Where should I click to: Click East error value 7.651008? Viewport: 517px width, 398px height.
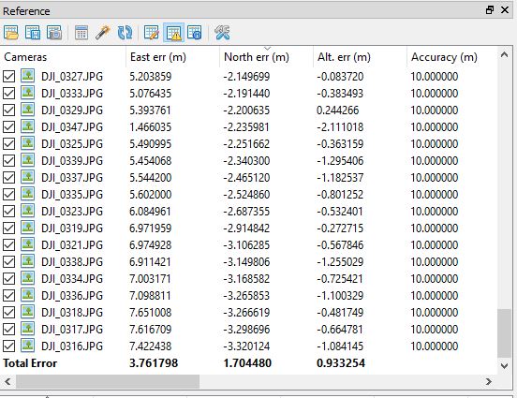(151, 312)
